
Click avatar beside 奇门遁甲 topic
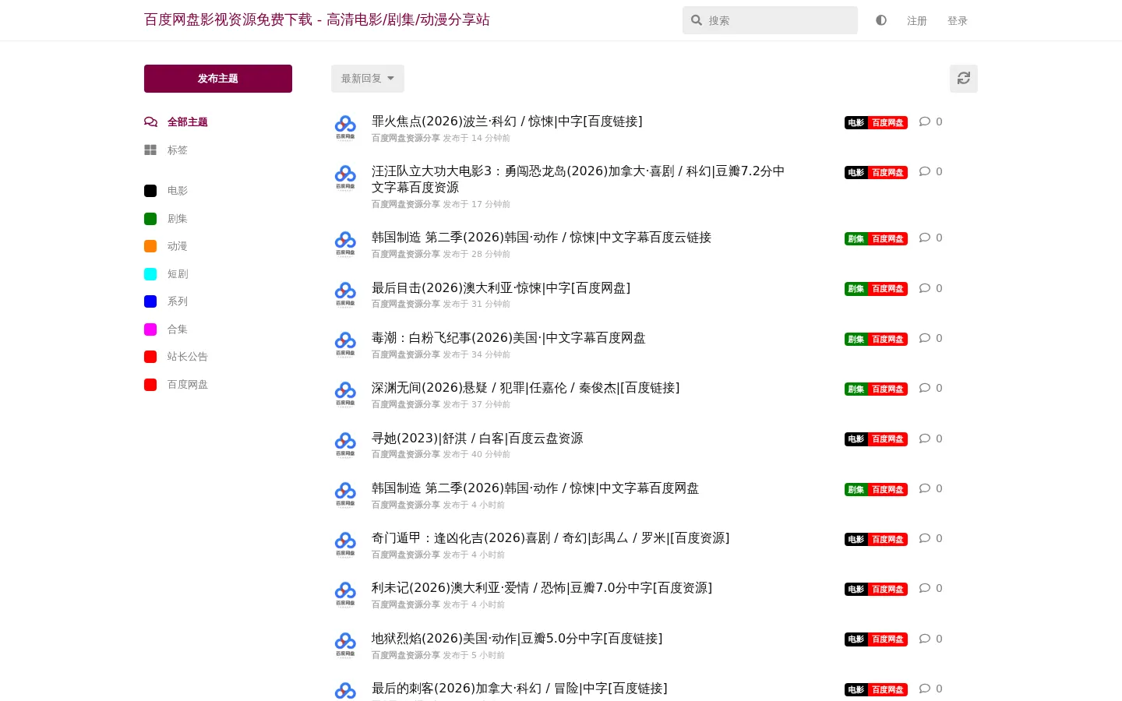(x=345, y=544)
